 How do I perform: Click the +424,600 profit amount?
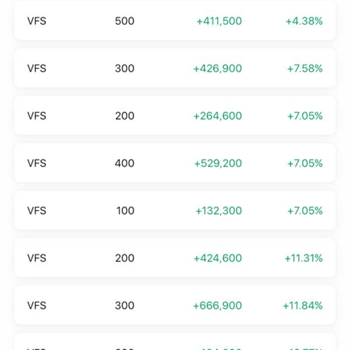coord(218,258)
